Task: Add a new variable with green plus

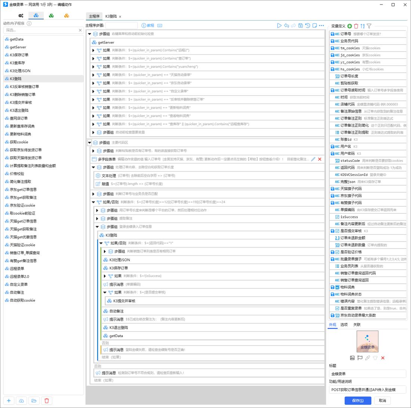Action: [x=350, y=26]
